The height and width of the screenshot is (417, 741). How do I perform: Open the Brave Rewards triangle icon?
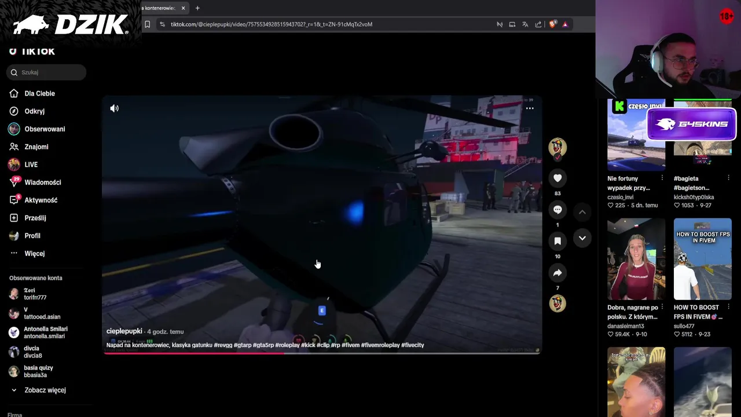pos(565,24)
